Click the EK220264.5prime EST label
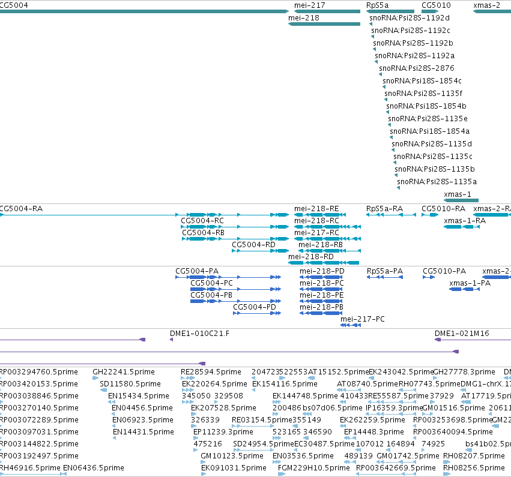511x477 pixels. [214, 384]
